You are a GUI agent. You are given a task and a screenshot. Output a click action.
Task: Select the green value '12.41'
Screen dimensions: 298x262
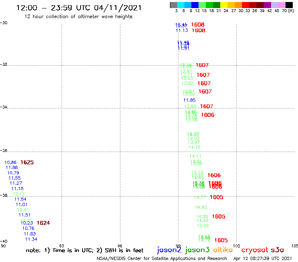click(23, 210)
